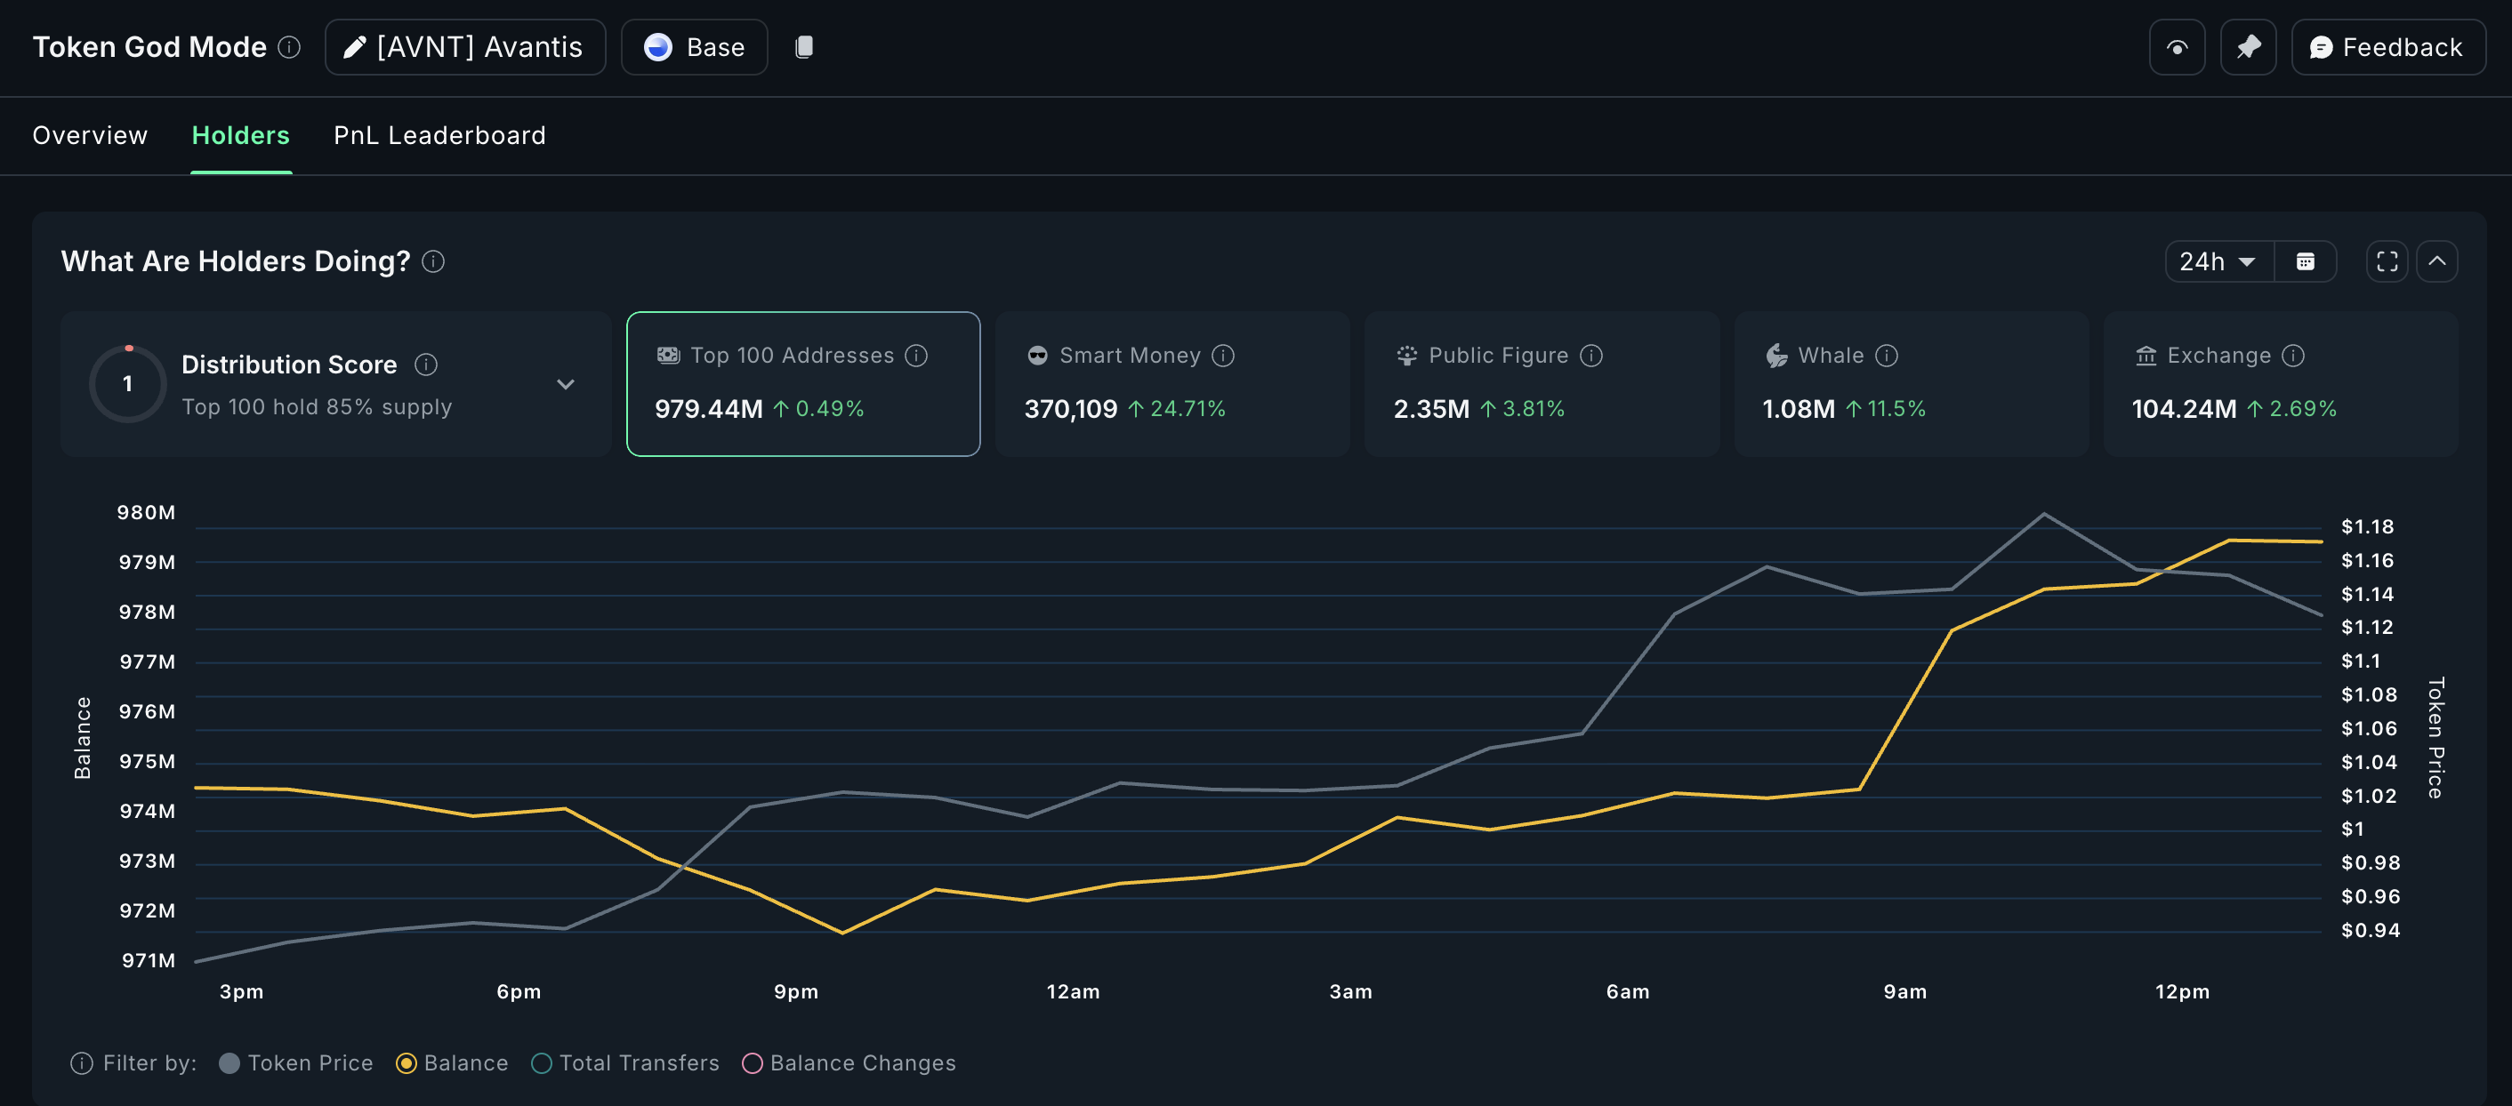Click the info icon next to Distribution Score
The image size is (2512, 1106).
point(425,365)
